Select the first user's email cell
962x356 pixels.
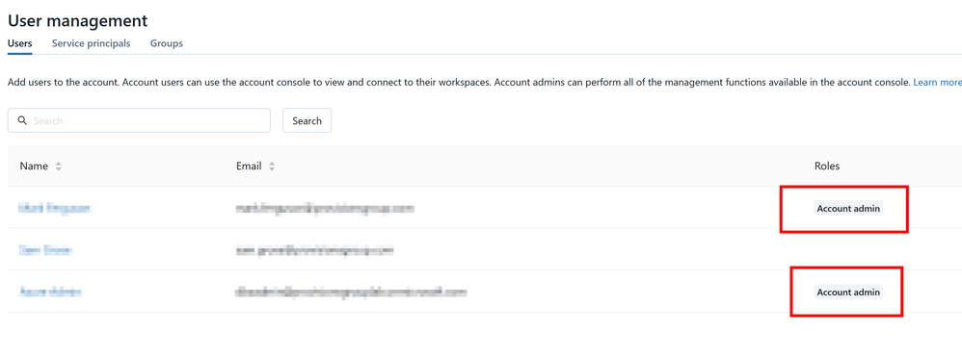pos(325,209)
